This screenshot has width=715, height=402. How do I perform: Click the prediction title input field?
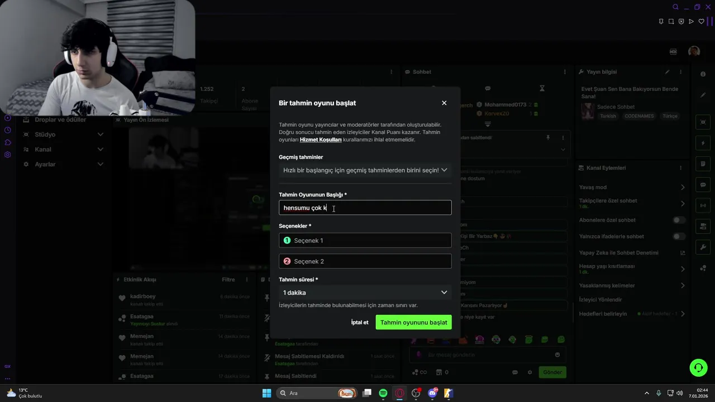pyautogui.click(x=365, y=208)
